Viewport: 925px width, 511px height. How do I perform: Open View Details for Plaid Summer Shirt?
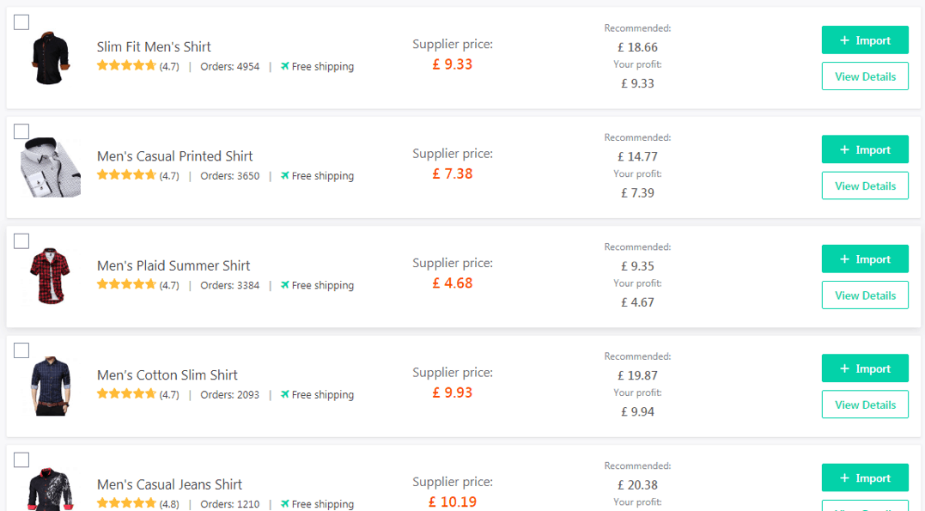(x=865, y=295)
